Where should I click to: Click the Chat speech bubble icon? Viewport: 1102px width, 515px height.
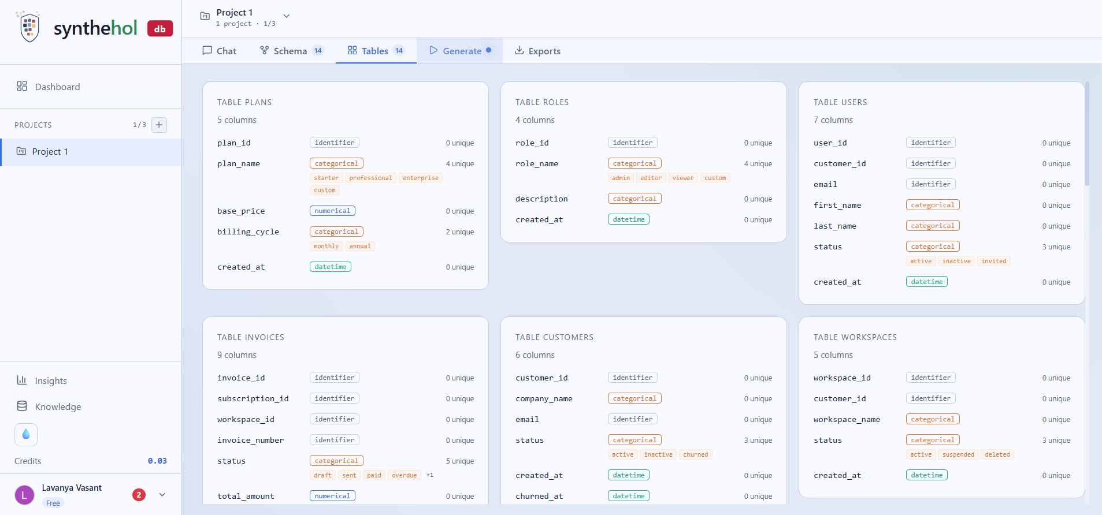point(207,50)
